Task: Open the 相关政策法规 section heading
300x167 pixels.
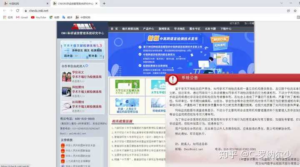Action: 122,121
